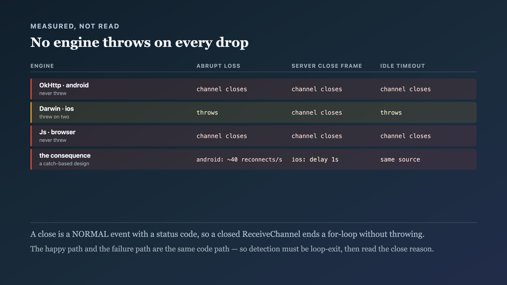Click "never threw" under OkHttp · android
507x285 pixels.
point(53,93)
